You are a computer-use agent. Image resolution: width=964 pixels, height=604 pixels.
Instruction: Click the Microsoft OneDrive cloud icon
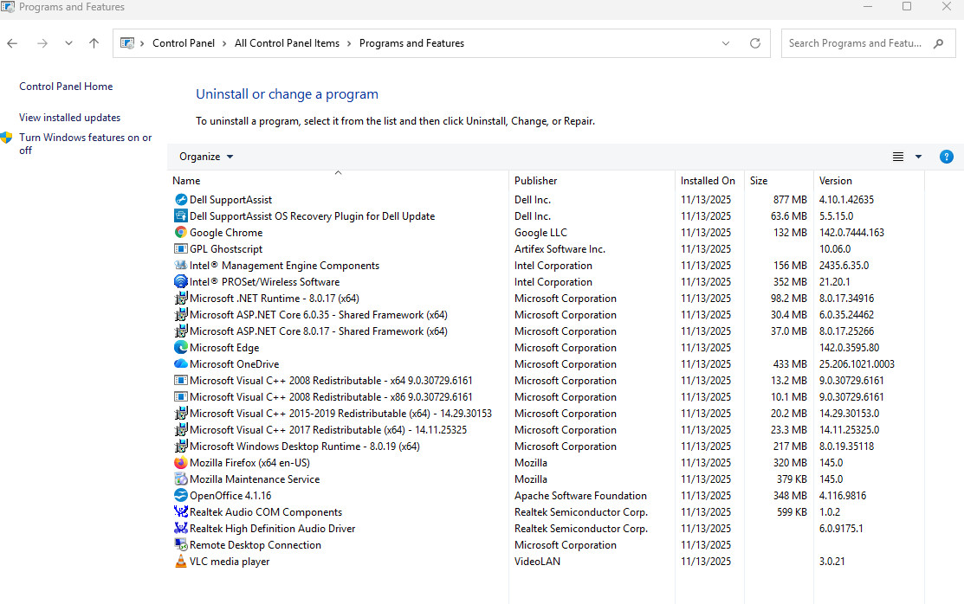180,364
